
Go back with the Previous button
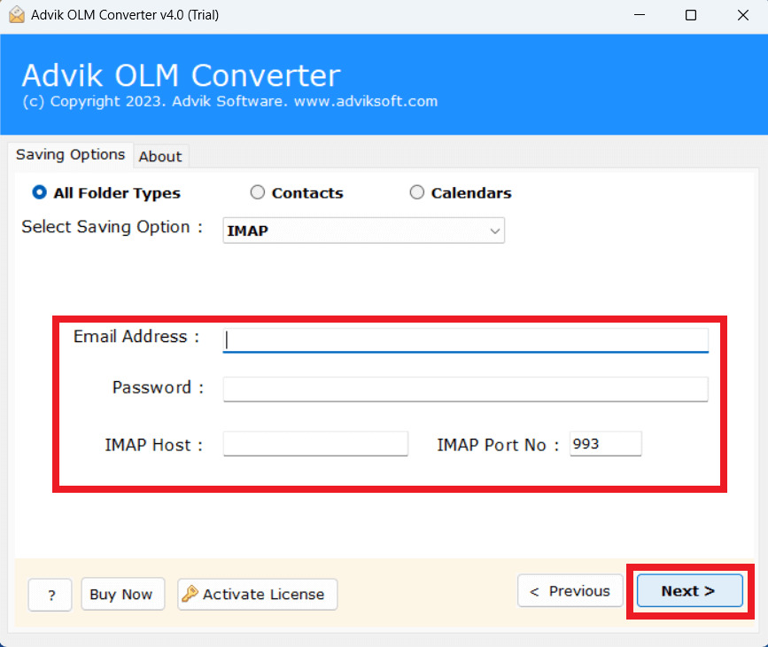click(x=570, y=590)
